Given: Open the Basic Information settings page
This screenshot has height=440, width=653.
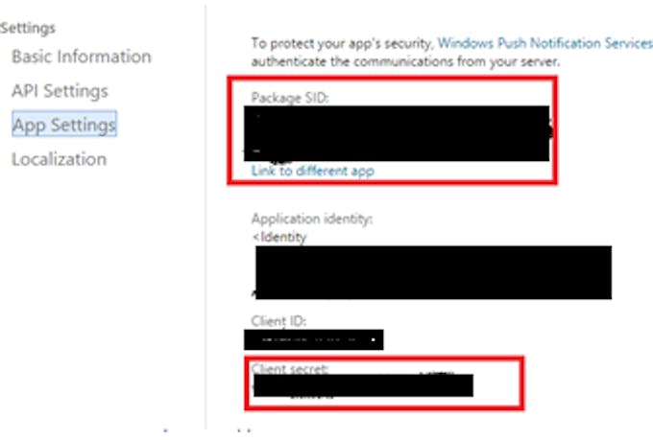Looking at the screenshot, I should pyautogui.click(x=82, y=57).
